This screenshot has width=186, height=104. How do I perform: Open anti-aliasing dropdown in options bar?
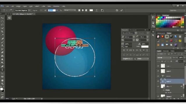(70, 10)
